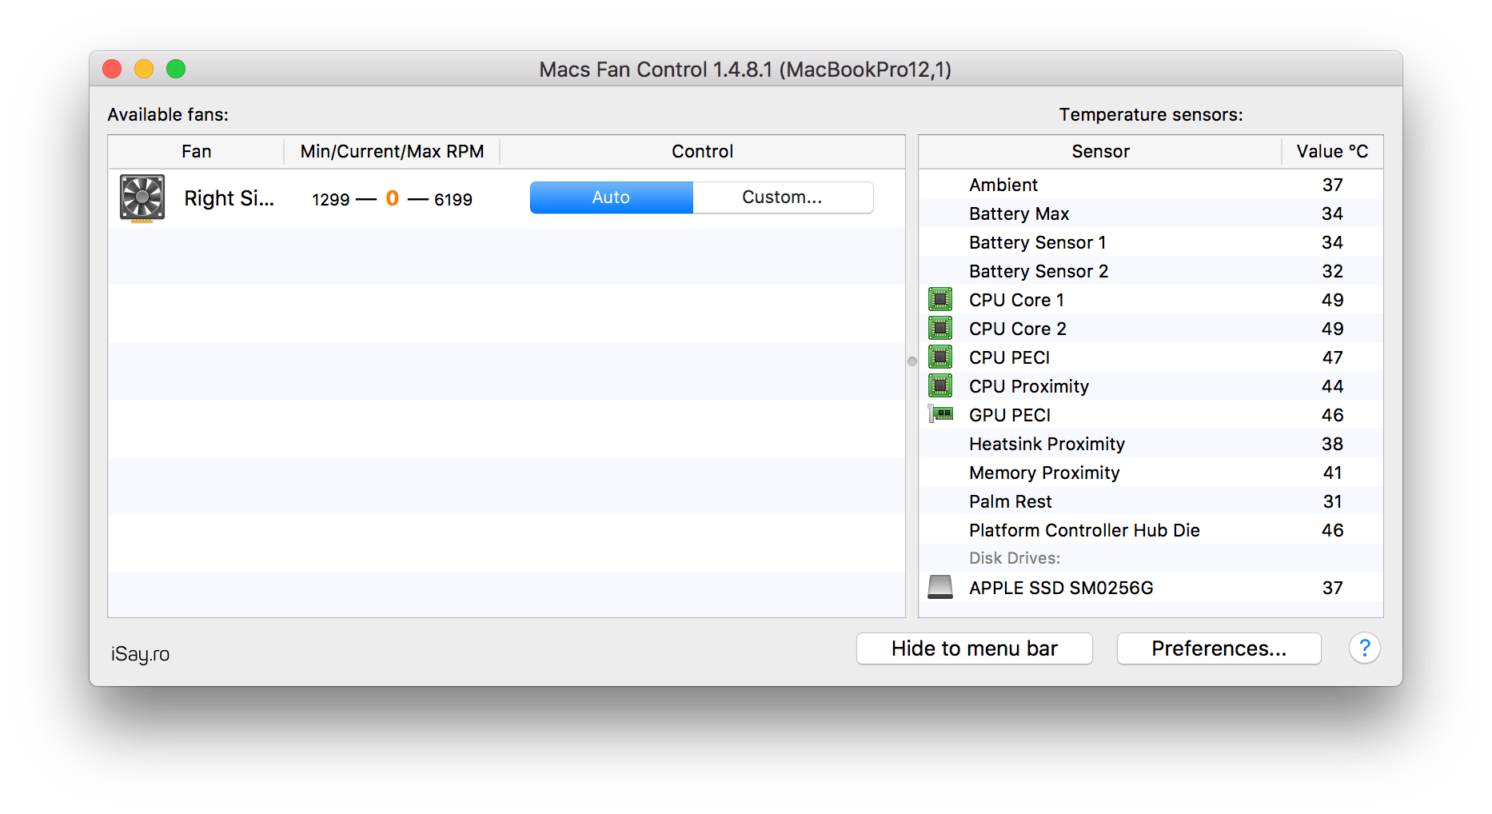This screenshot has height=814, width=1492.
Task: Click the Right Side fan icon
Action: [142, 198]
